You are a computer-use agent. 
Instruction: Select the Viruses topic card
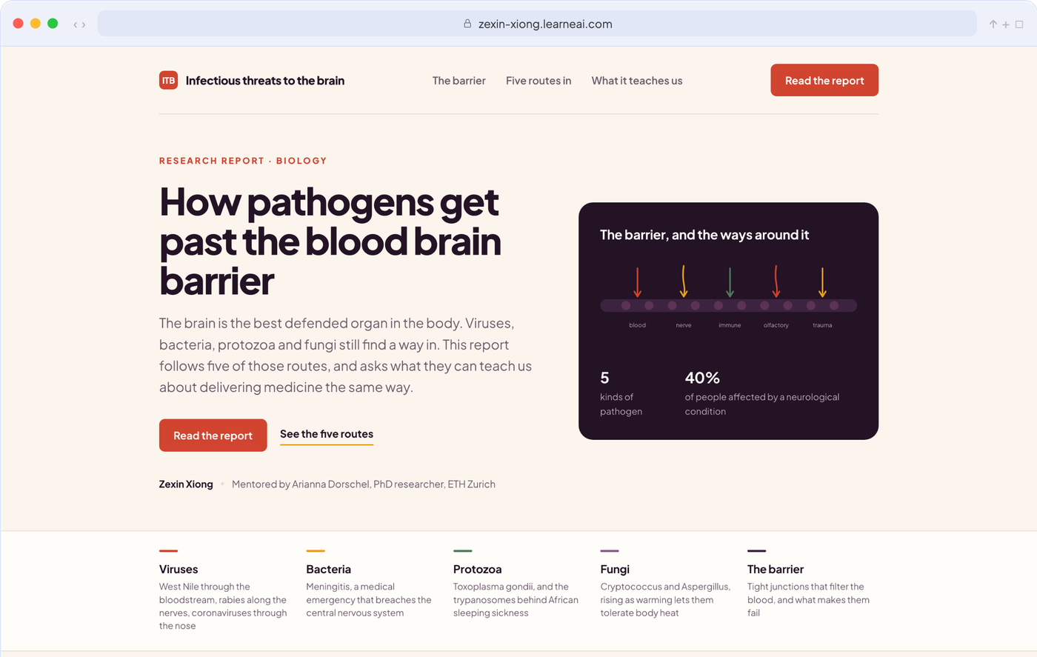click(x=224, y=590)
